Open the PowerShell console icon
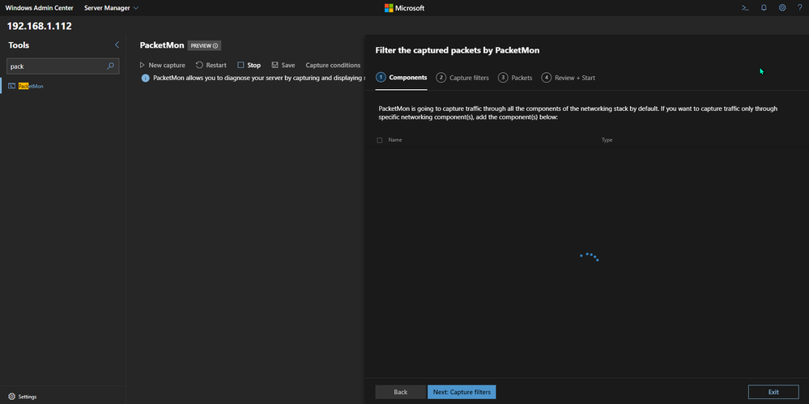The image size is (809, 404). 745,8
